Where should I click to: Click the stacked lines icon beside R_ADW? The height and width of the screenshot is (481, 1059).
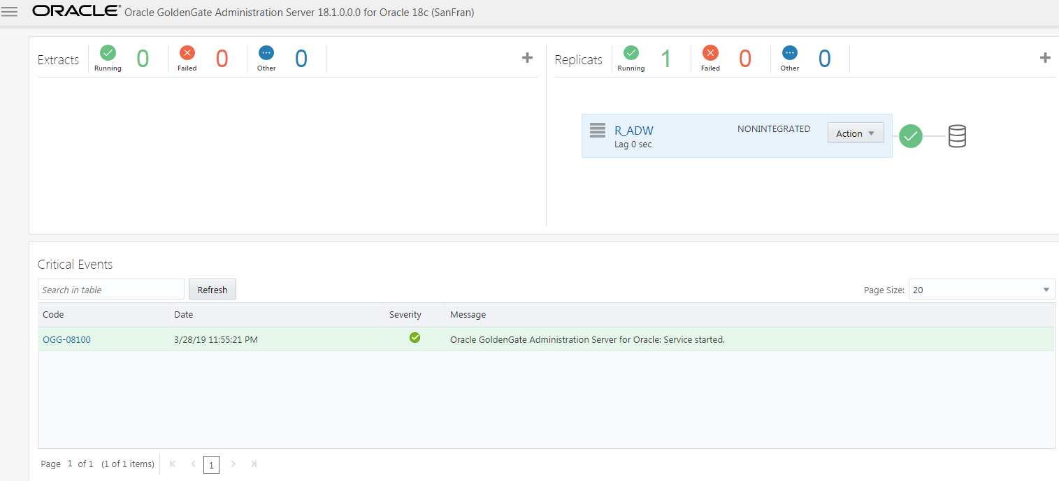(597, 131)
